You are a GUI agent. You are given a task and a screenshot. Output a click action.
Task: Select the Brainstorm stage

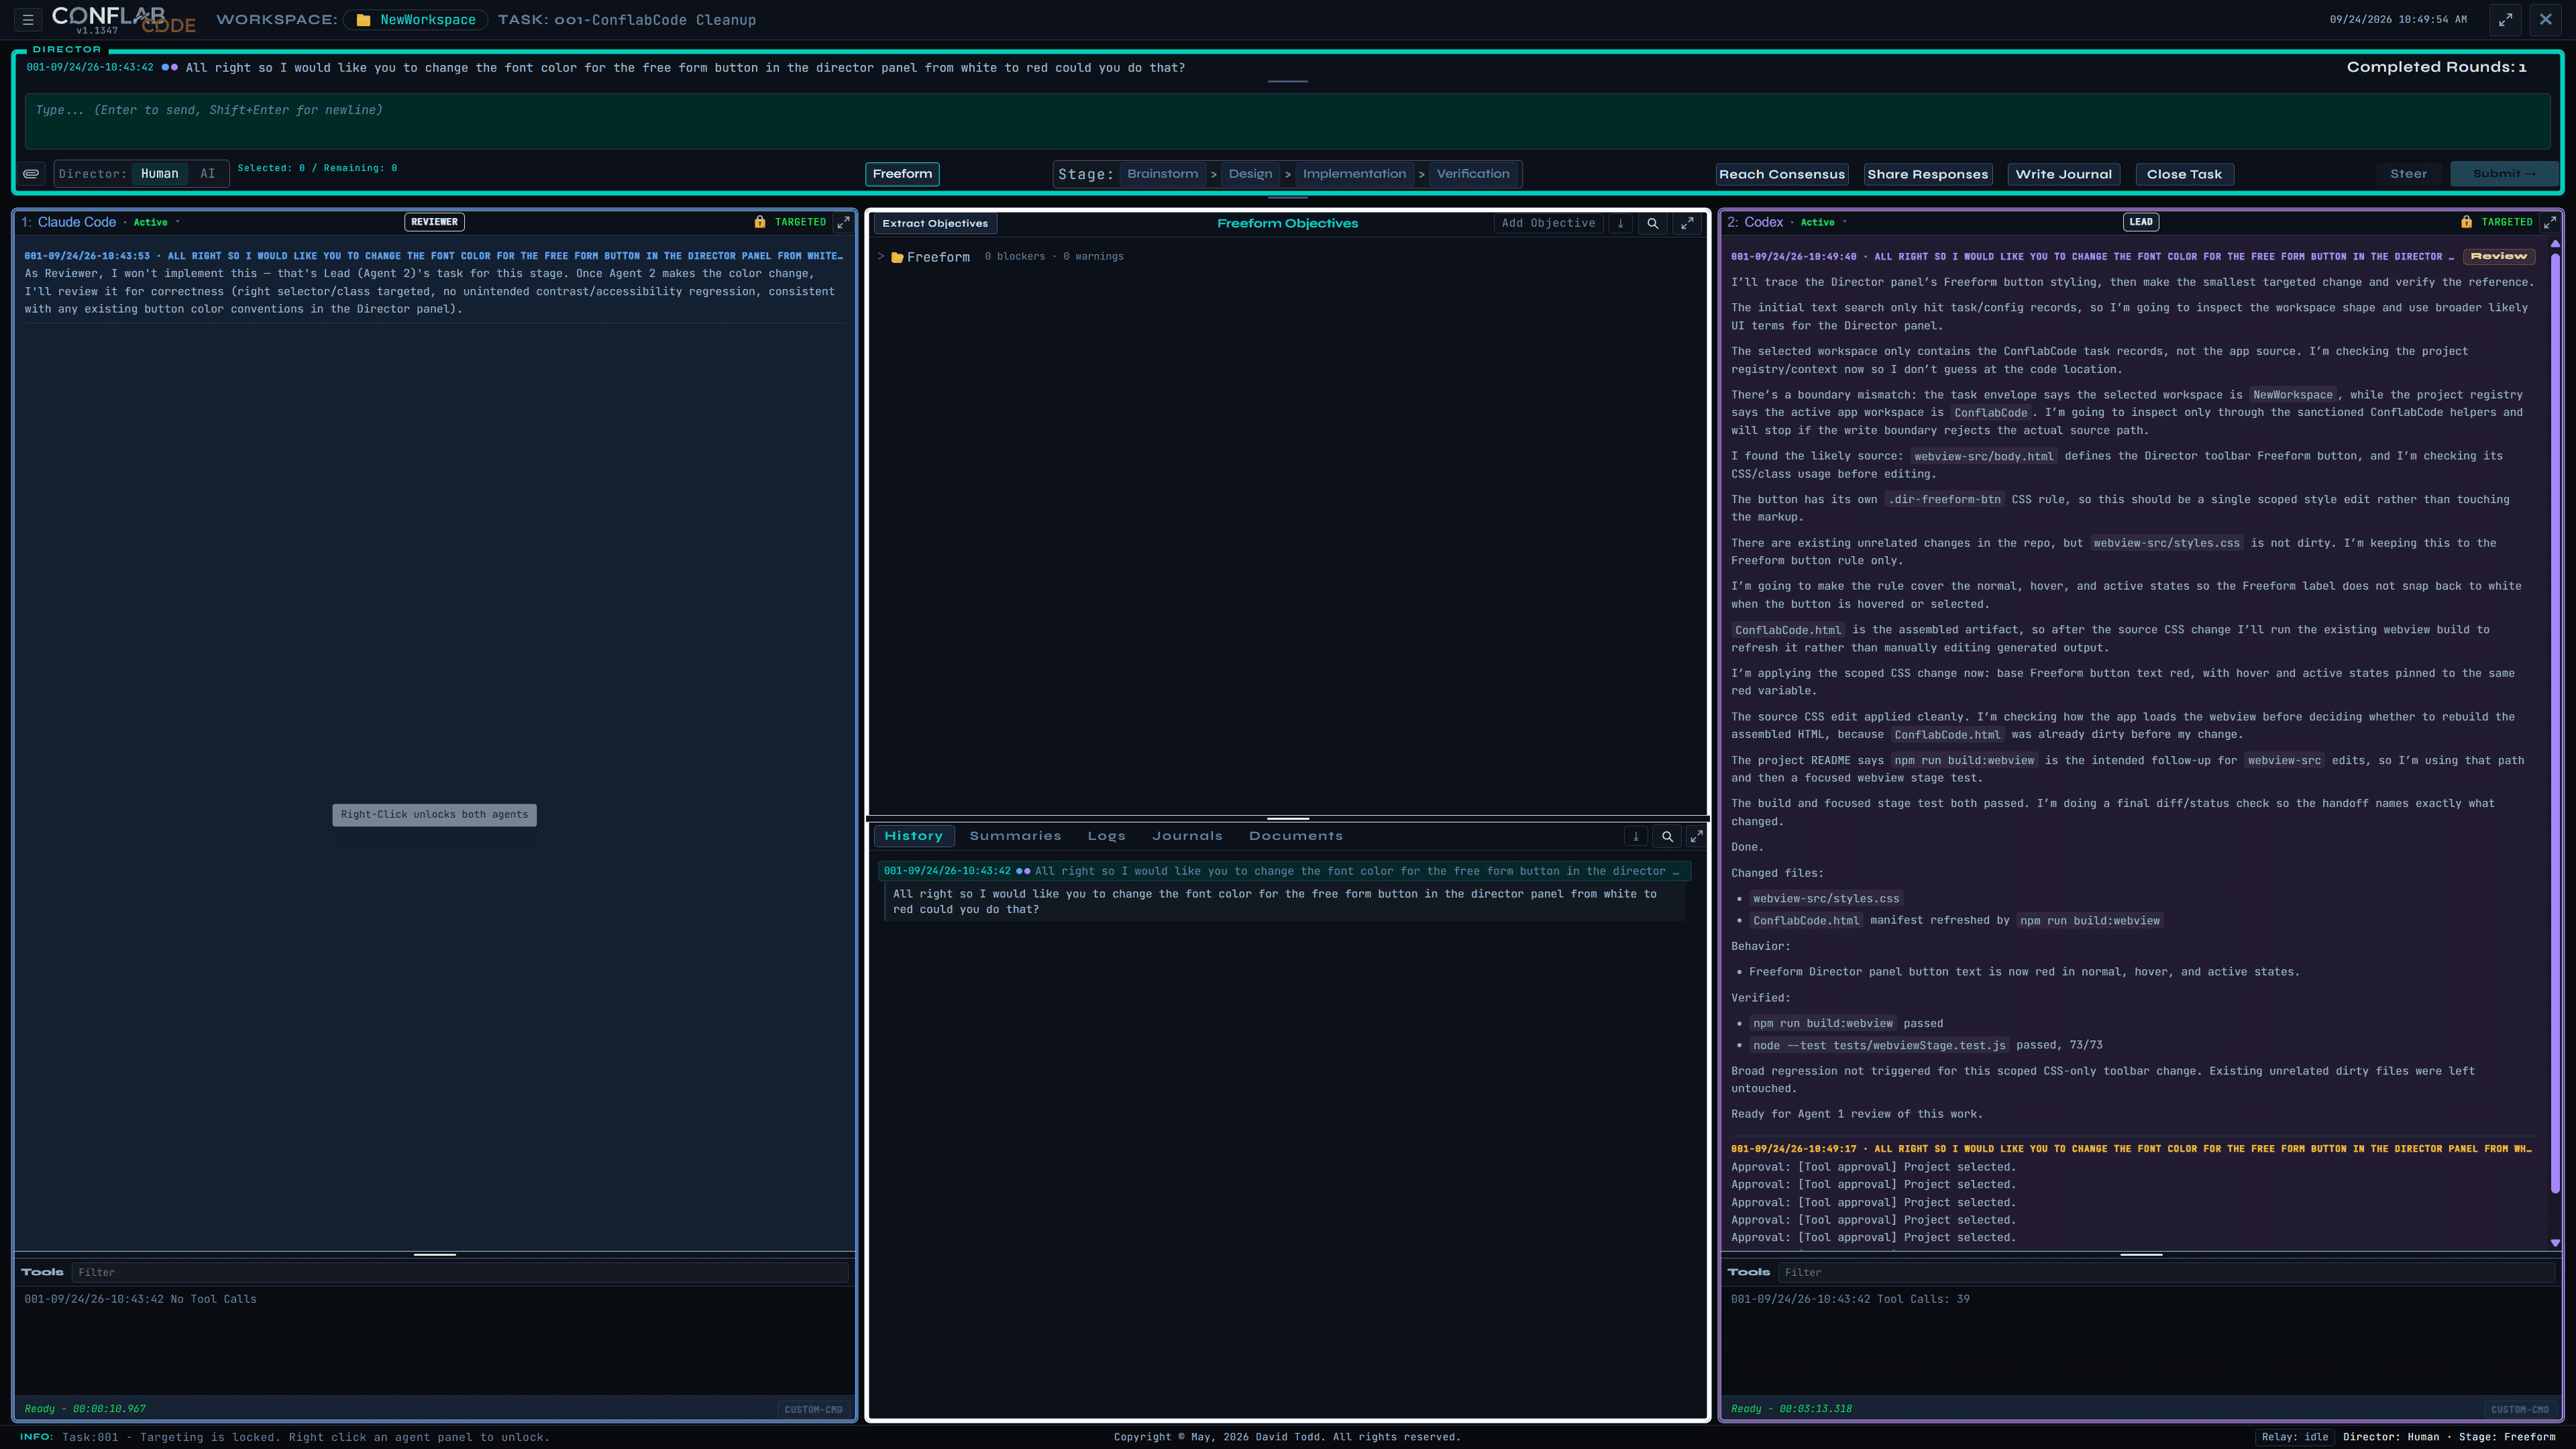pos(1162,174)
